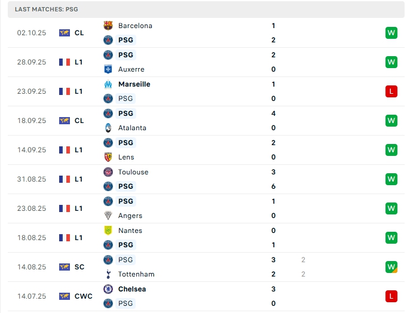
Task: Open the Toulouse team name link
Action: pos(133,172)
